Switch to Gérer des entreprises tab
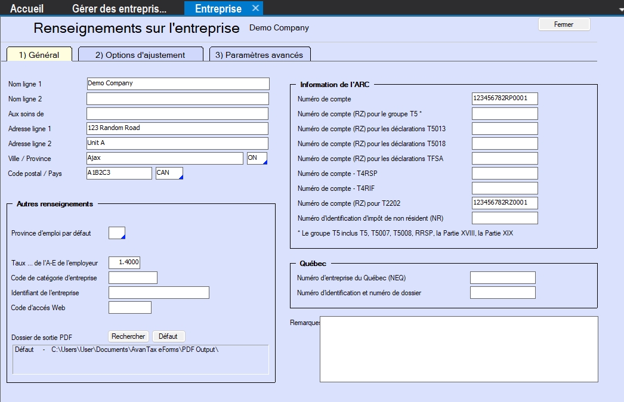This screenshot has width=624, height=402. (119, 8)
